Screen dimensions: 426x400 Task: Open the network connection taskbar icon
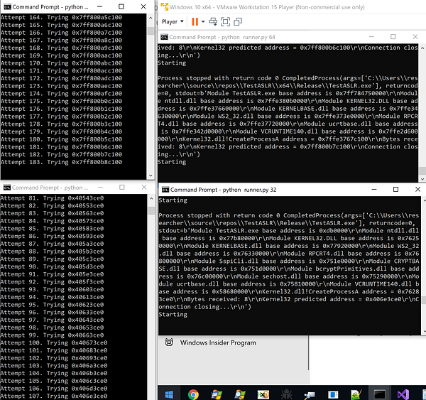[x=310, y=394]
